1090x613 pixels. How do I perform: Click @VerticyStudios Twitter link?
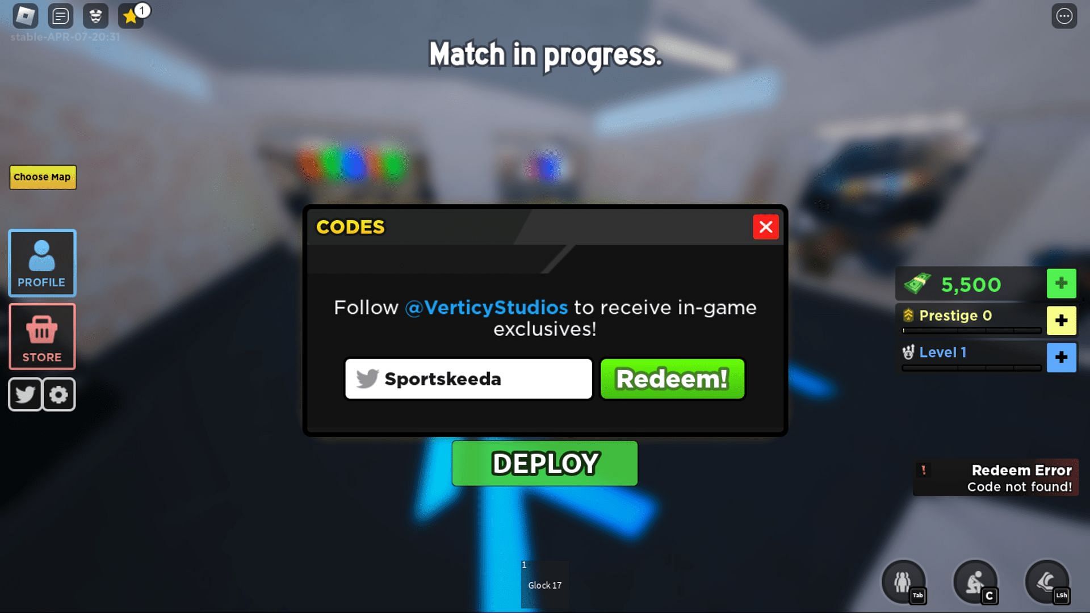486,306
